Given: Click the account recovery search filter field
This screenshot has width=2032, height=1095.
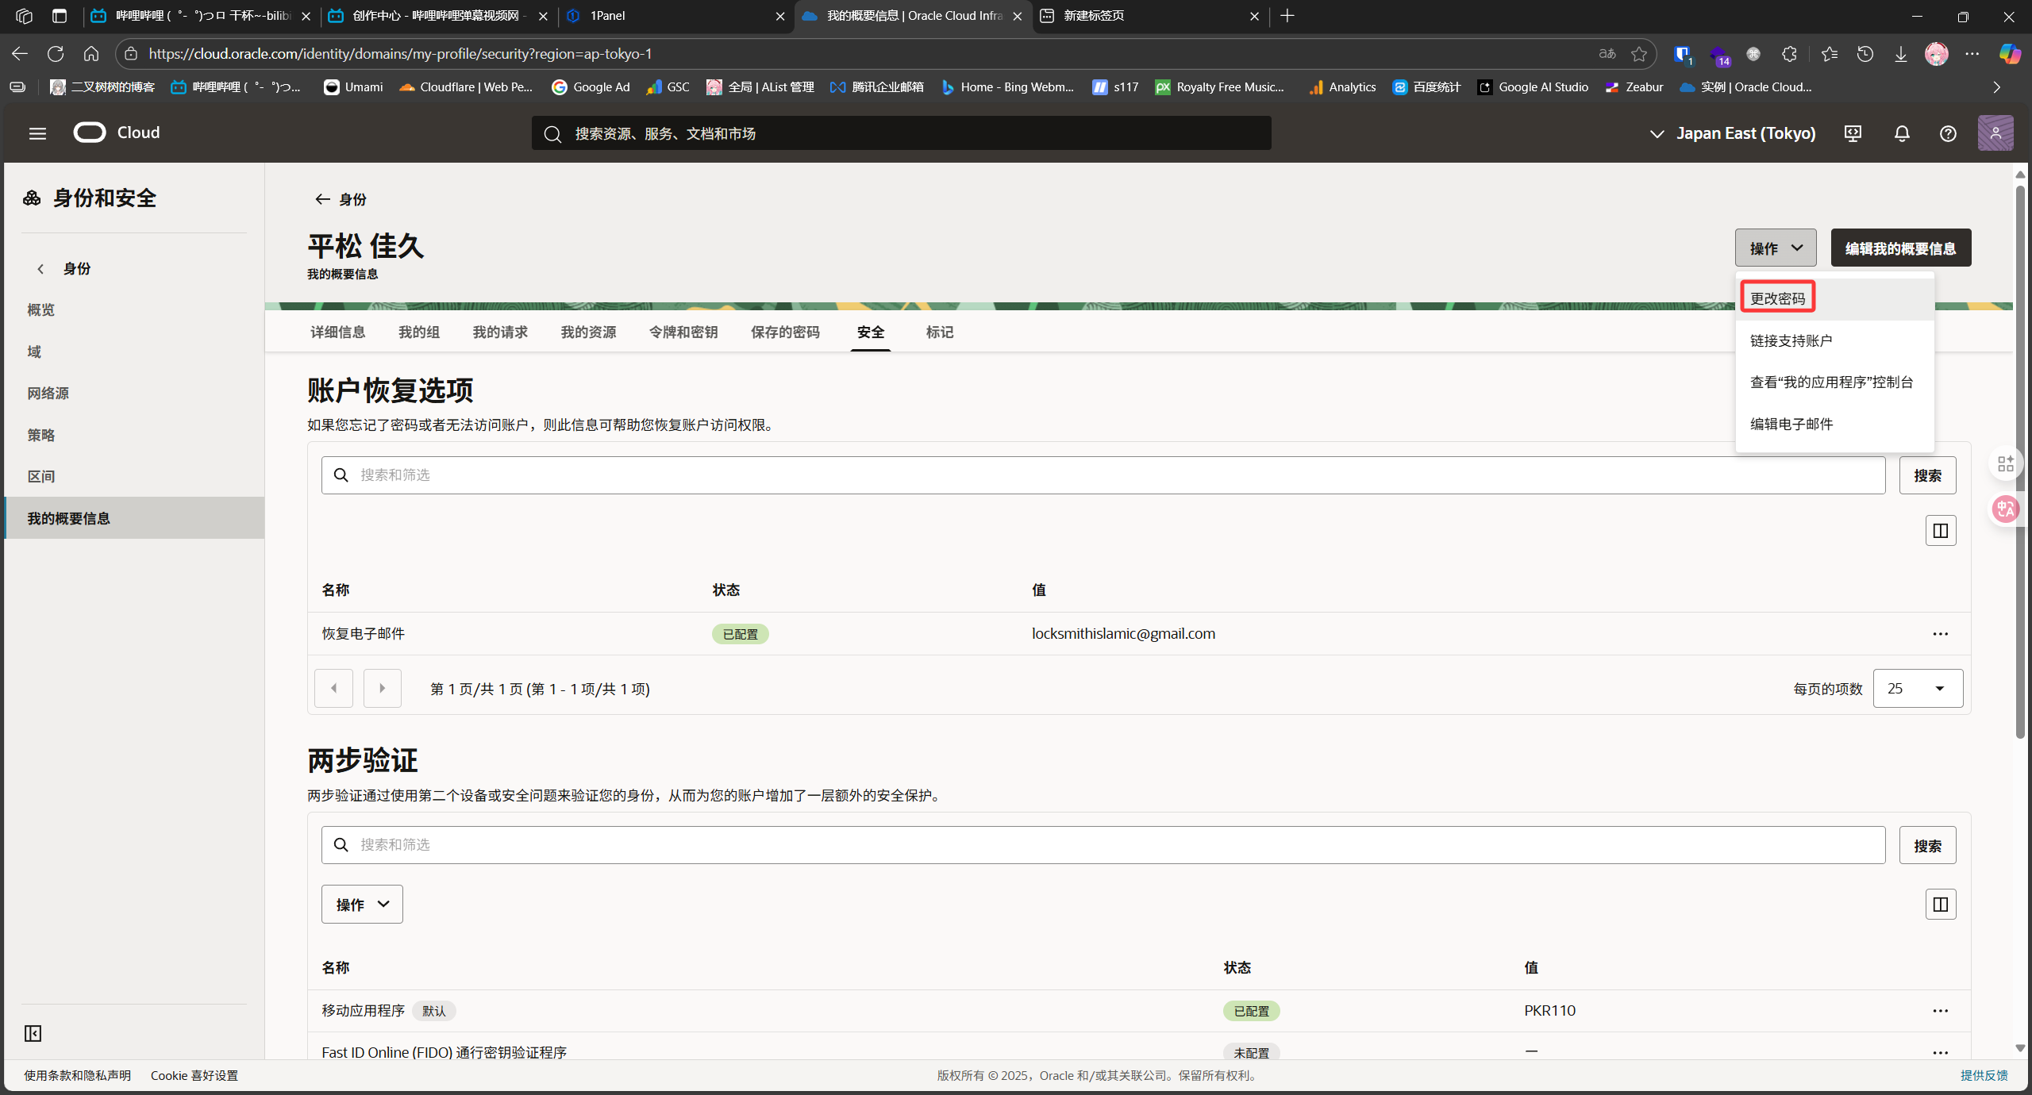Looking at the screenshot, I should point(1103,475).
